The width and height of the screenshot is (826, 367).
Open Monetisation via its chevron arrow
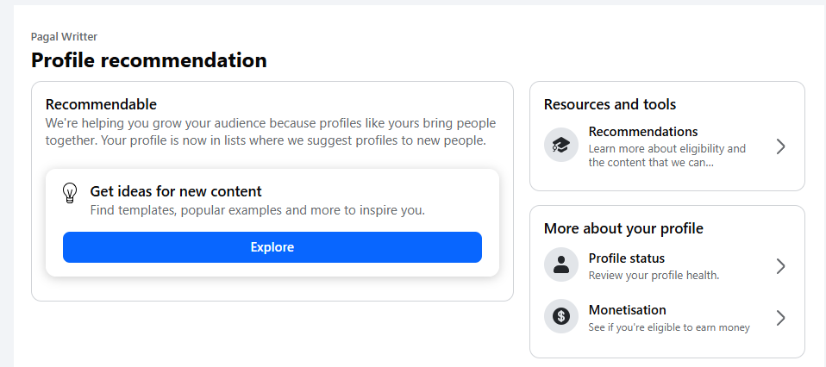780,318
